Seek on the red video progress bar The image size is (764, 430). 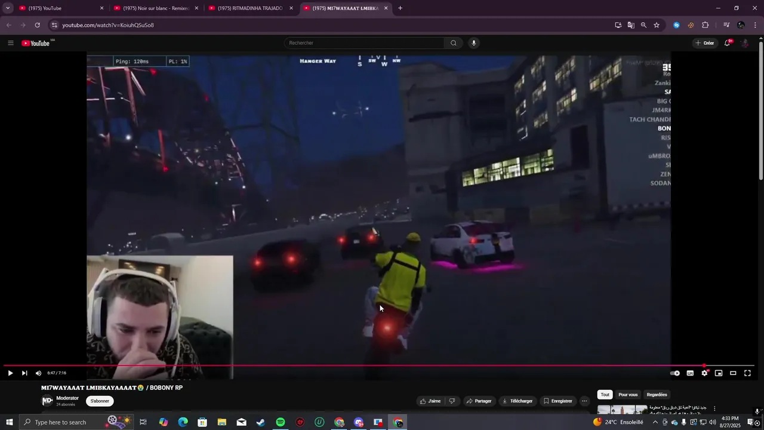(x=379, y=365)
